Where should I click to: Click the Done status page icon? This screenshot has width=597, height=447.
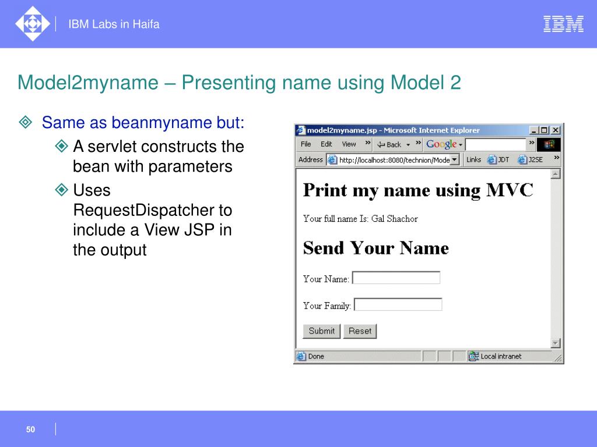tap(301, 356)
